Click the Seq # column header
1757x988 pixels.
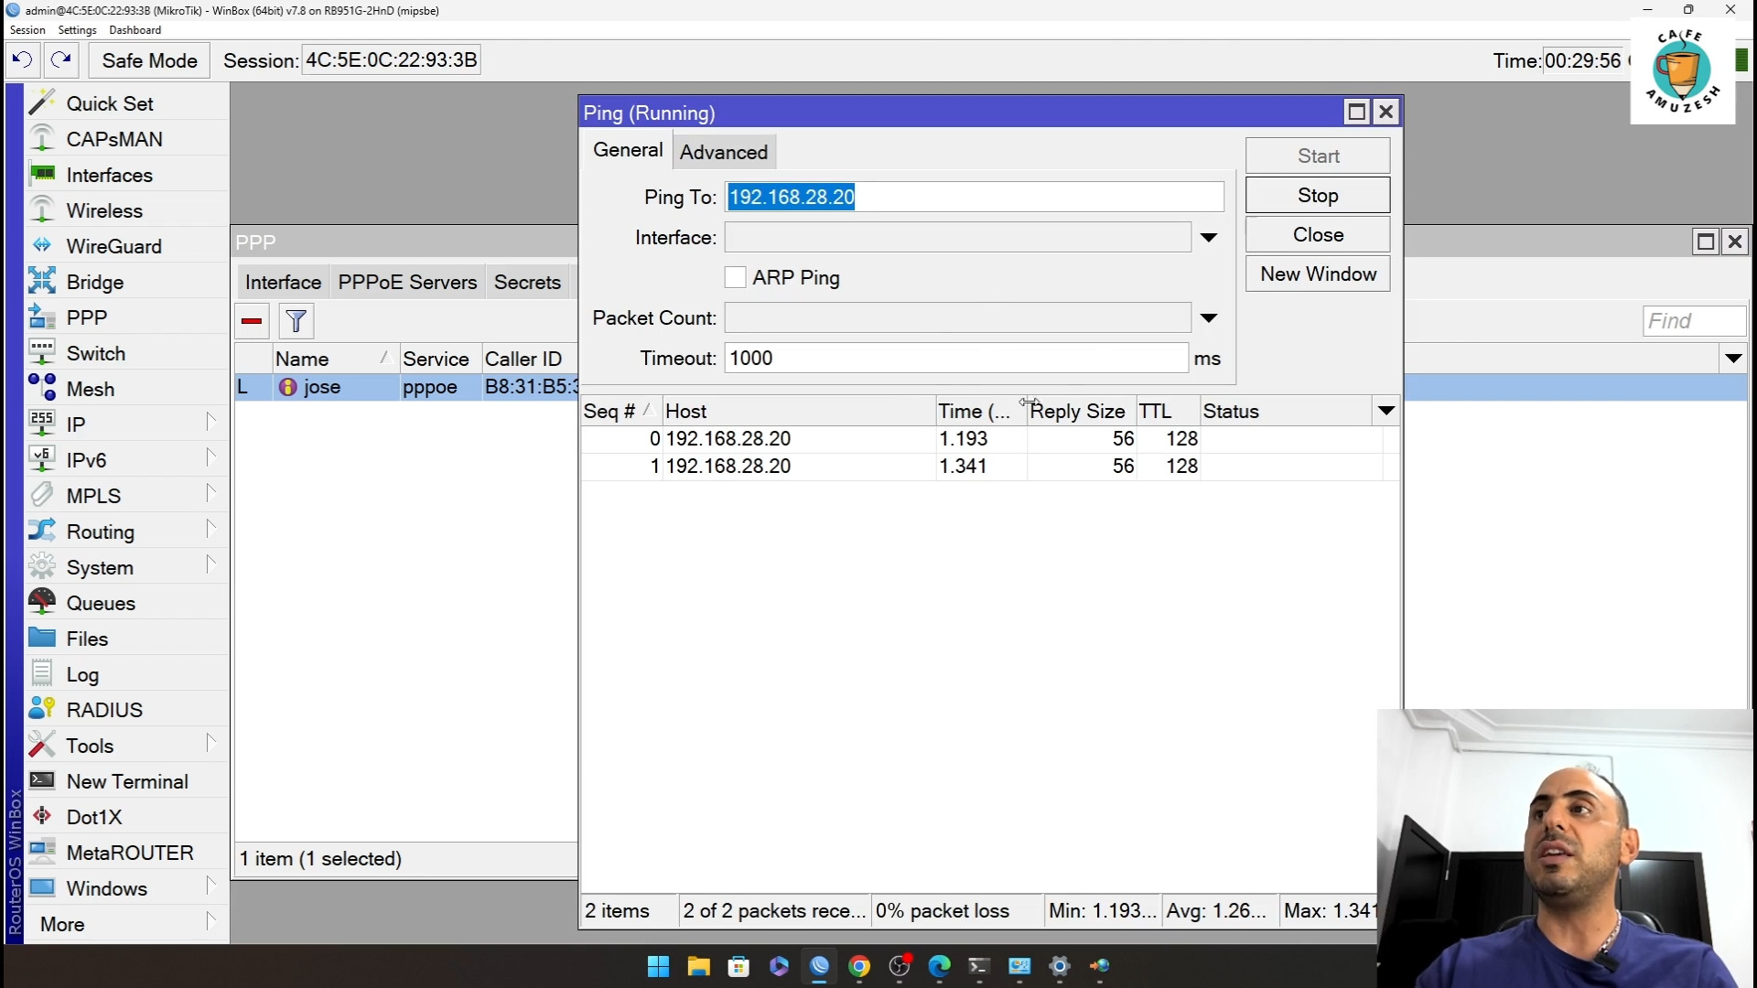tap(621, 411)
